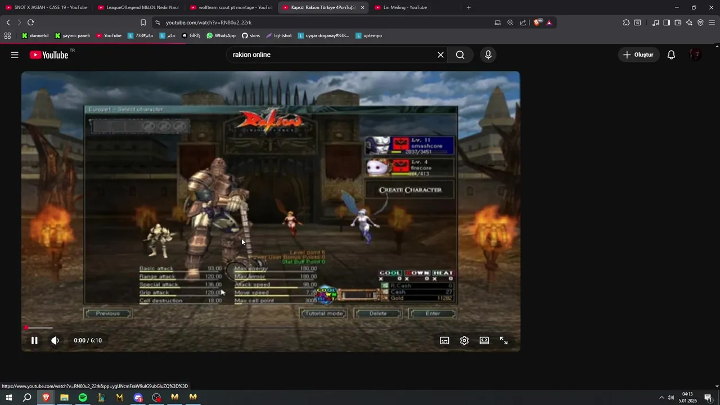
Task: Switch to 'wolfteam scout pt montage' tab
Action: point(231,7)
